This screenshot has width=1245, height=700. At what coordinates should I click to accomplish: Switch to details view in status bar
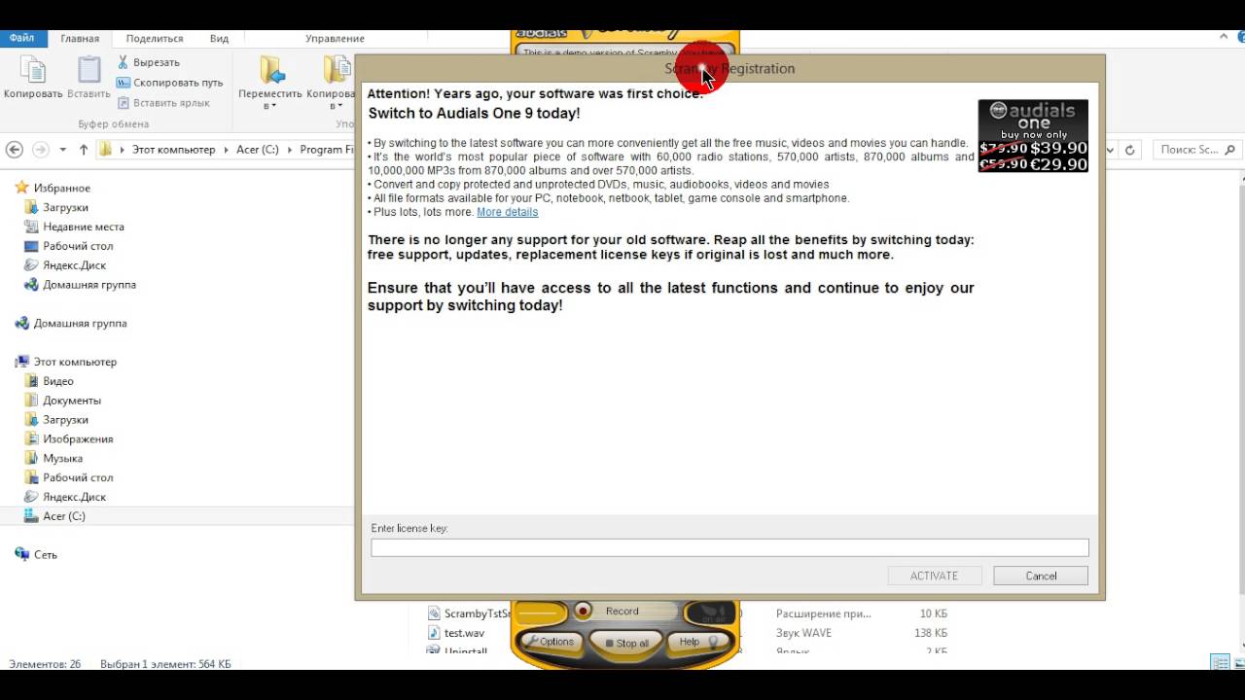tap(1219, 663)
